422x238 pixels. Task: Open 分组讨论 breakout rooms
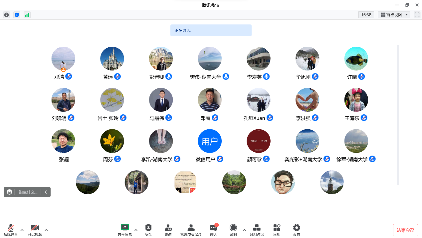(x=257, y=230)
